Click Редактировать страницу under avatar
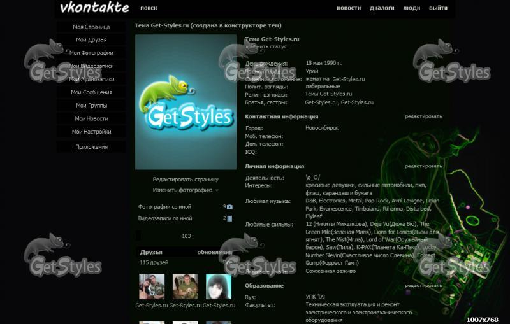 tap(186, 180)
